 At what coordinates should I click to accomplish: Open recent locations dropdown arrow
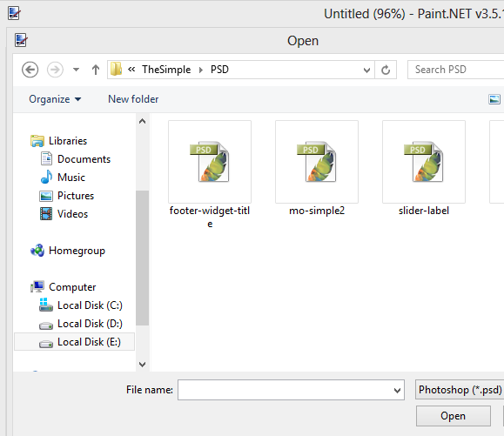click(x=76, y=70)
